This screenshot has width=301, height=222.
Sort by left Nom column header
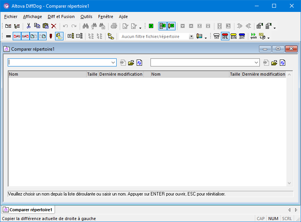47,74
